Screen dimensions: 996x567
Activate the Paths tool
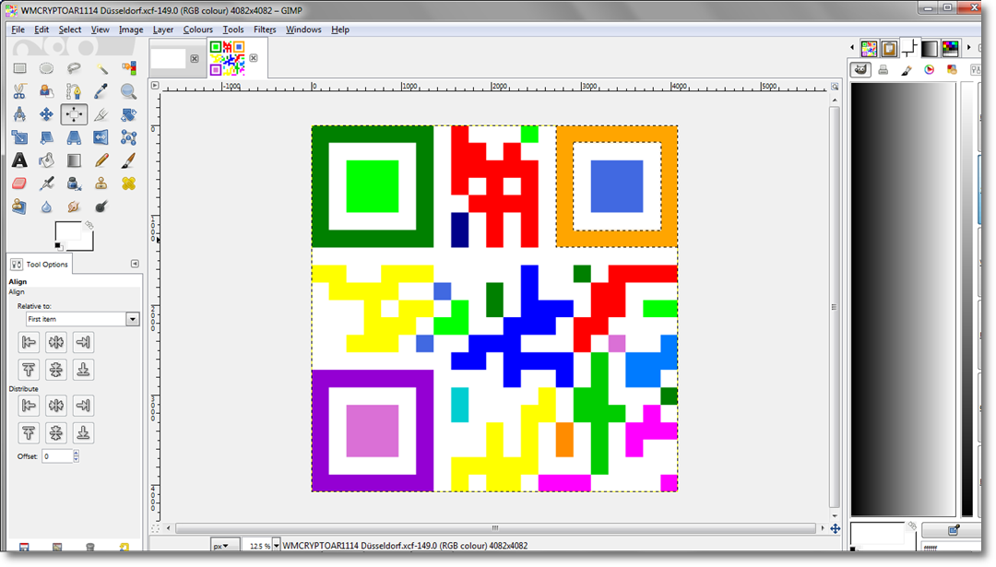74,91
